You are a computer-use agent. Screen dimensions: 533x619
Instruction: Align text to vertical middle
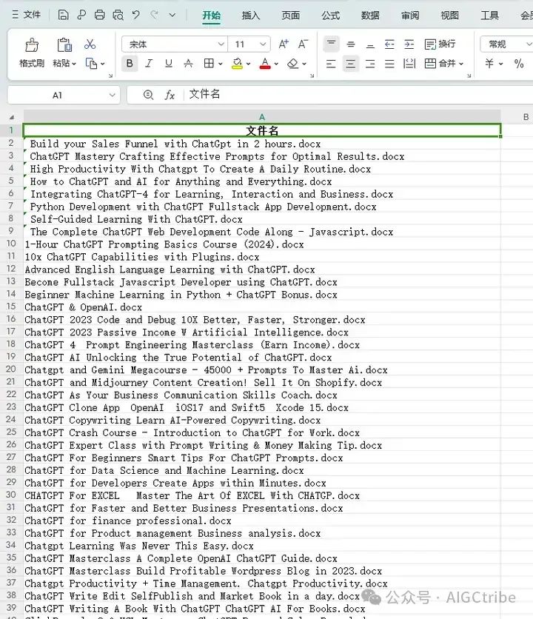tap(351, 44)
